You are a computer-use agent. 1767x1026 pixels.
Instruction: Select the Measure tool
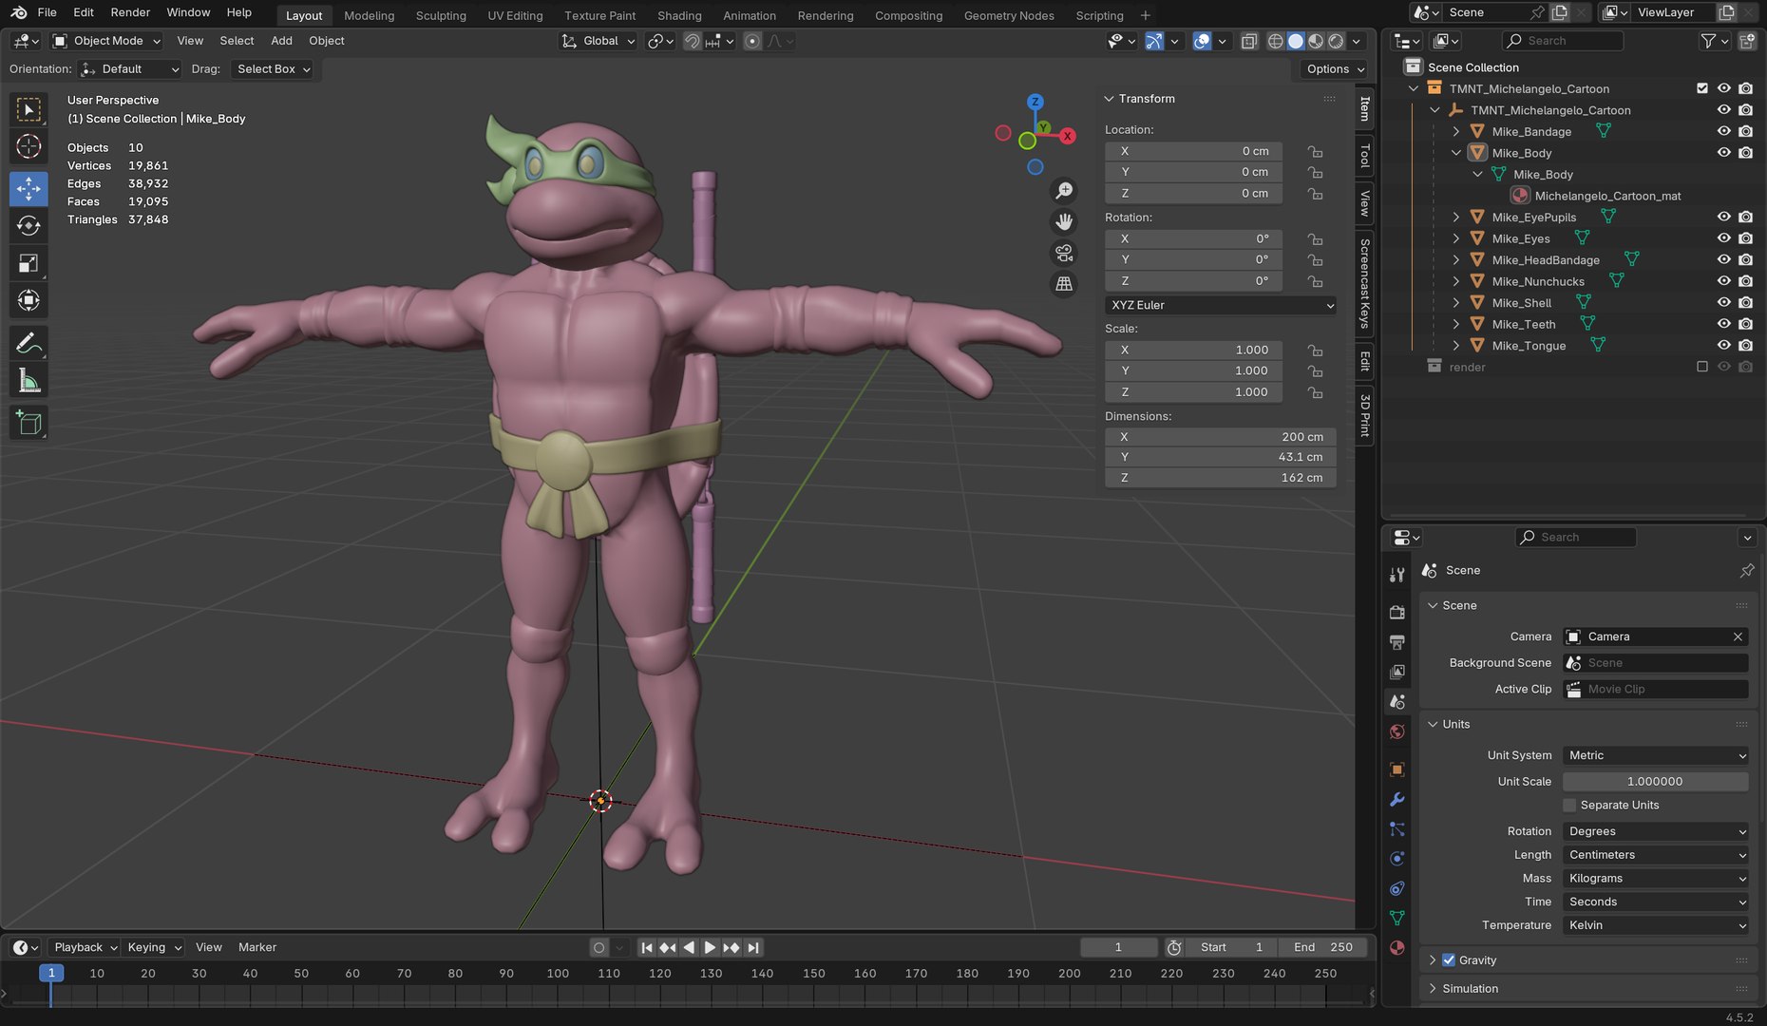tap(28, 381)
